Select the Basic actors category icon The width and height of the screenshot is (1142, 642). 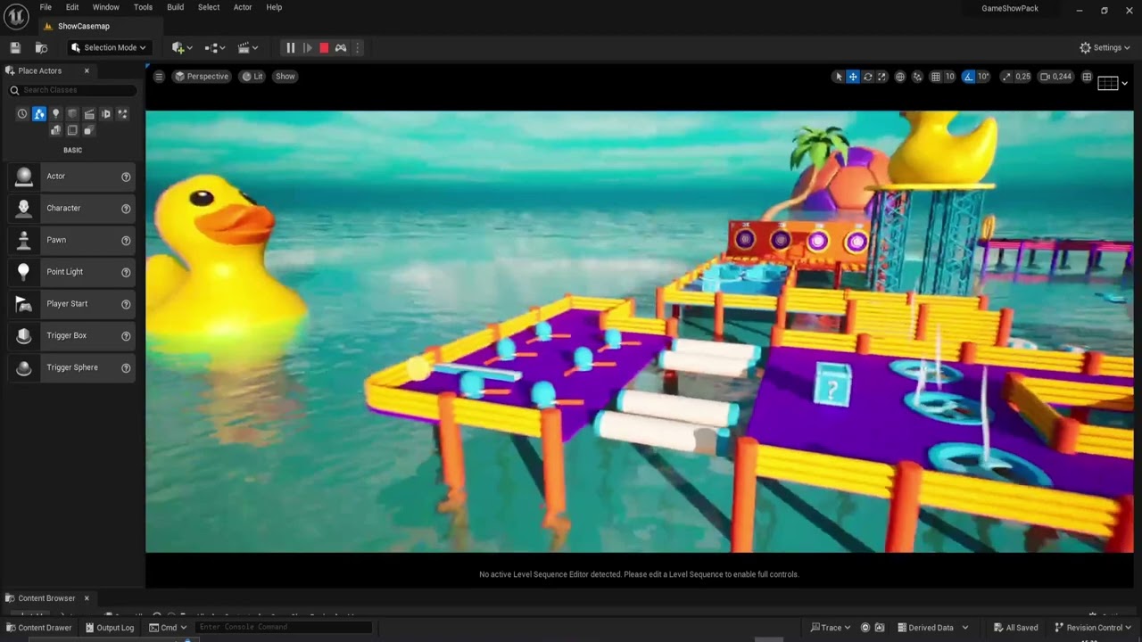[x=39, y=113]
